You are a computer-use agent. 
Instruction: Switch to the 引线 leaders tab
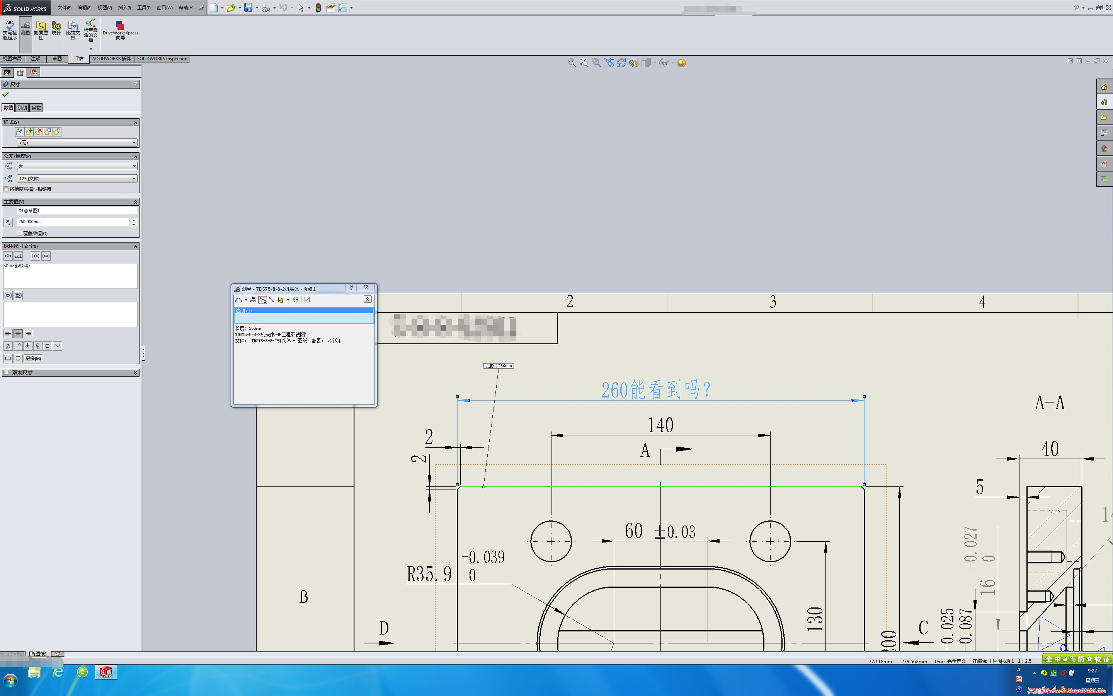[22, 108]
